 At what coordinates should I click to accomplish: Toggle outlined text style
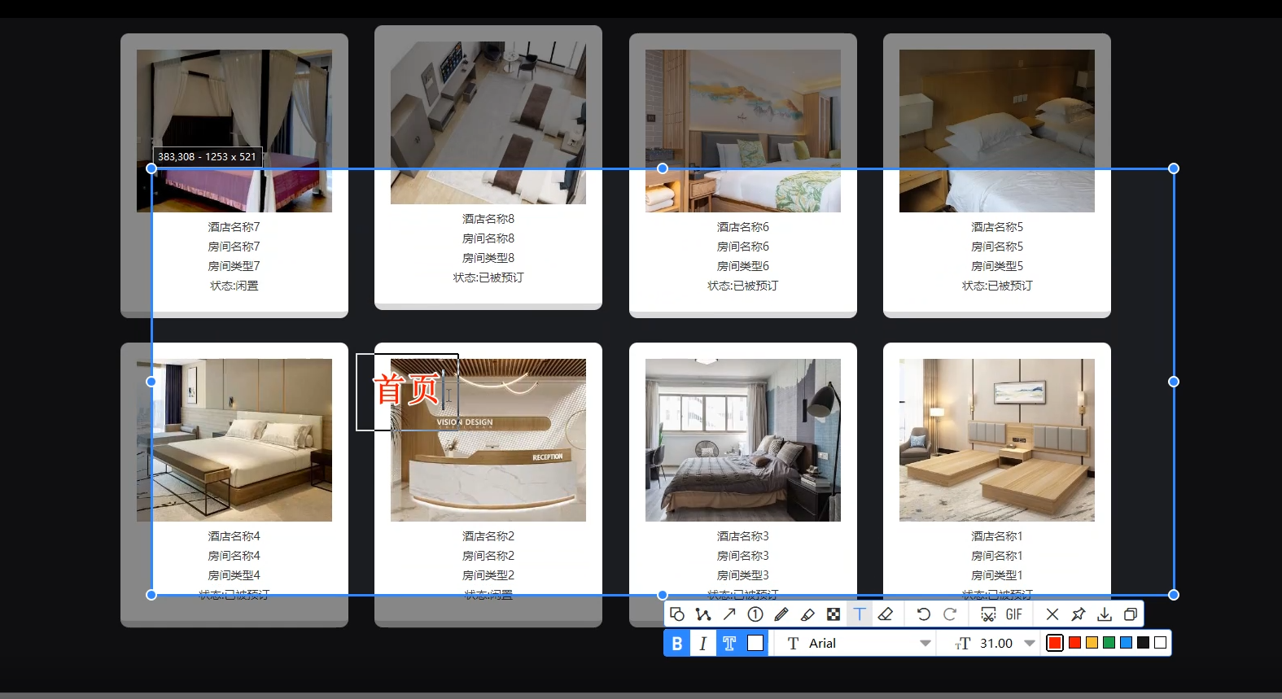[x=729, y=643]
